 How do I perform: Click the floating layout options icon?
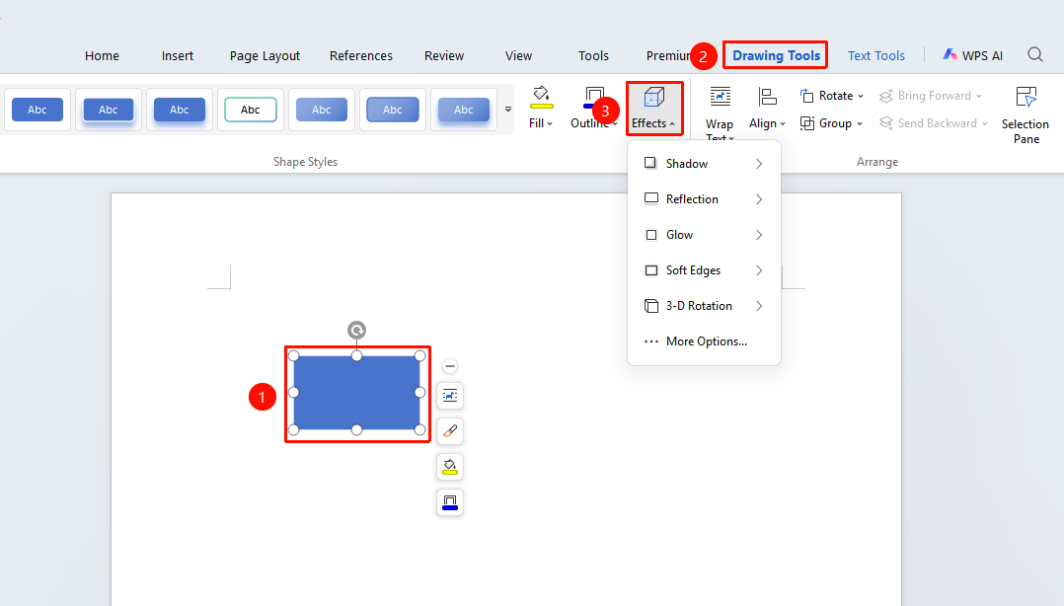pos(450,395)
